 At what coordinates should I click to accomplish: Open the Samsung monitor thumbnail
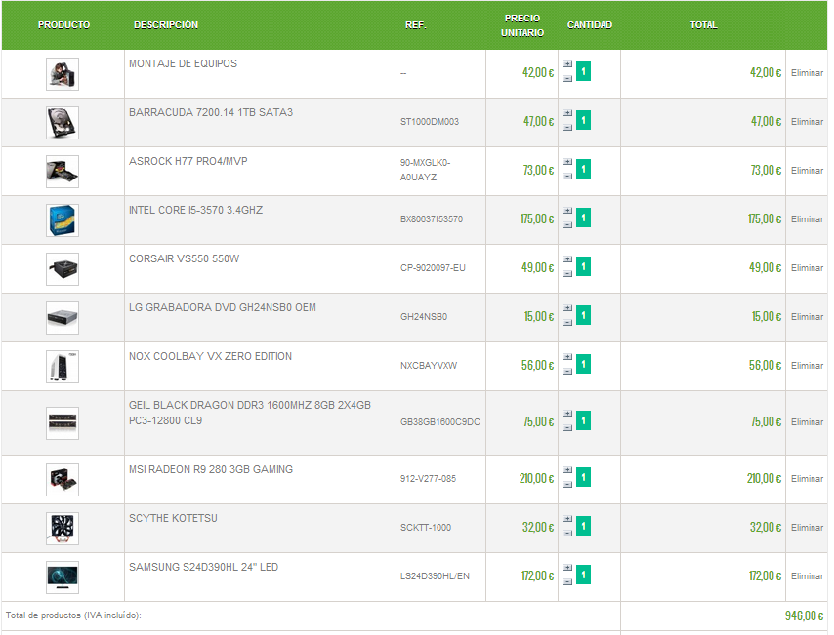pyautogui.click(x=63, y=578)
